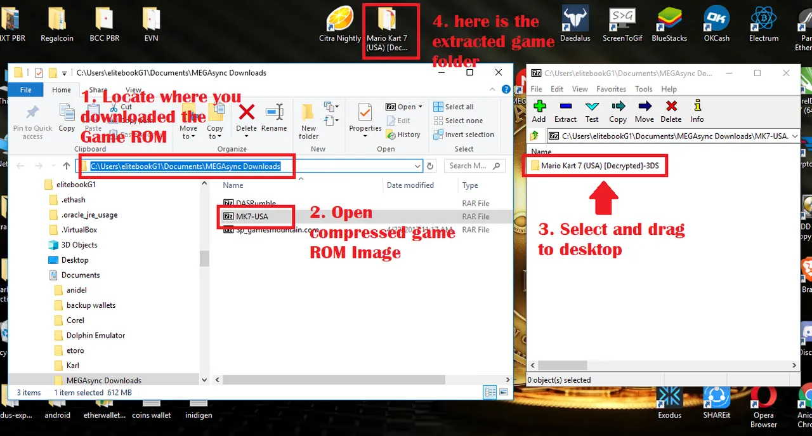The height and width of the screenshot is (436, 812).
Task: Open Tools menu in 7-Zip
Action: click(643, 89)
